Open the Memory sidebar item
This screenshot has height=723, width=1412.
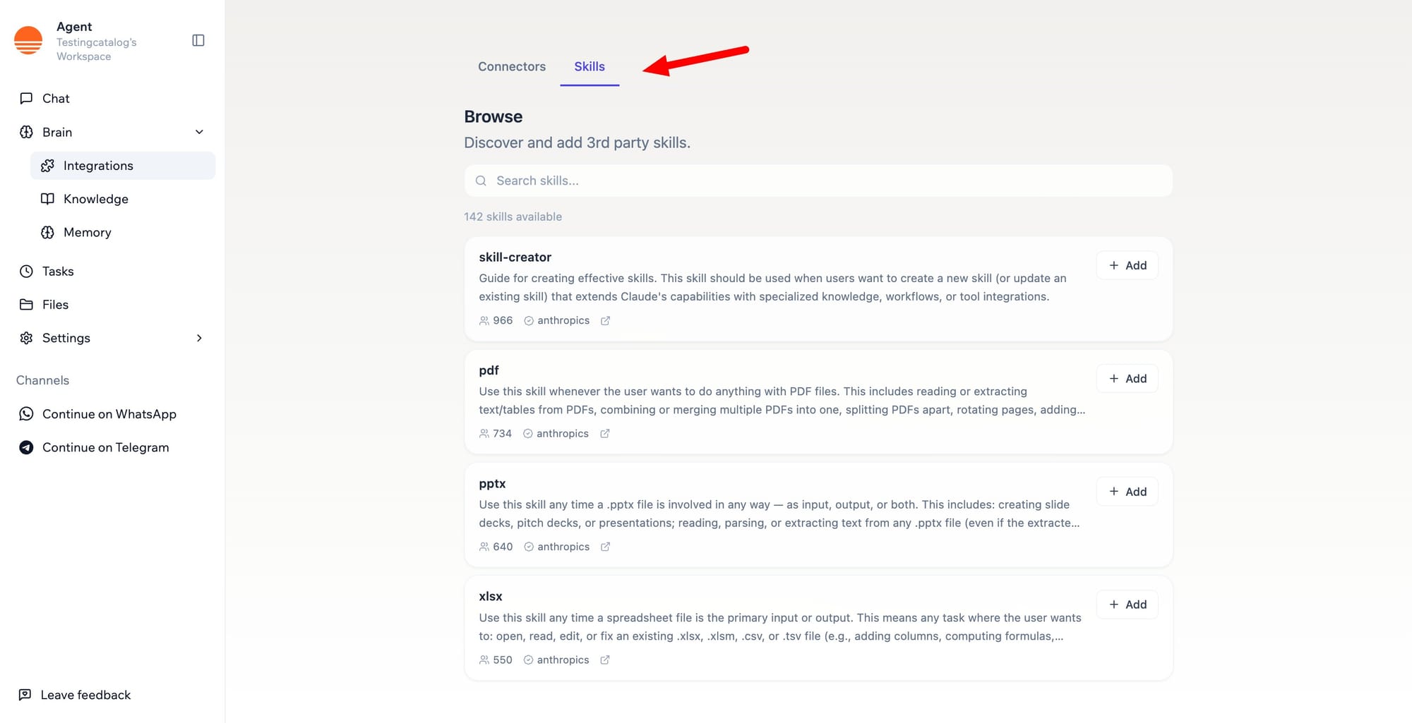pos(88,232)
